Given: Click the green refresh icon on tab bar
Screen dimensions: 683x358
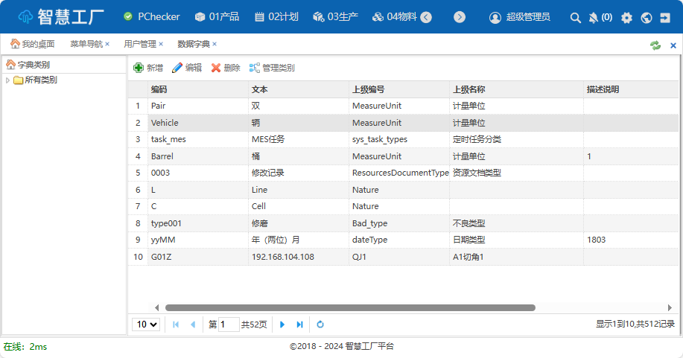Looking at the screenshot, I should [655, 45].
